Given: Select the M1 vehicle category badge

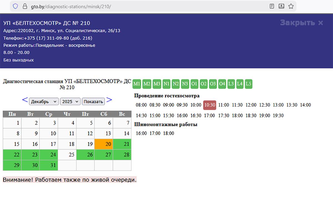Looking at the screenshot, I should (137, 84).
